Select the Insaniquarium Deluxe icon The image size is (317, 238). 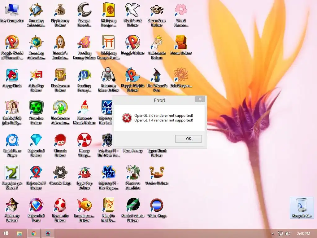pos(84,205)
